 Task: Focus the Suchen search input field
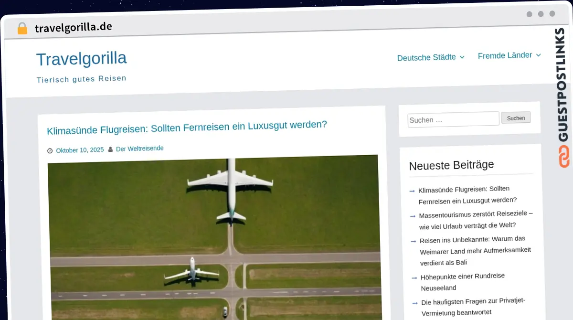[453, 119]
